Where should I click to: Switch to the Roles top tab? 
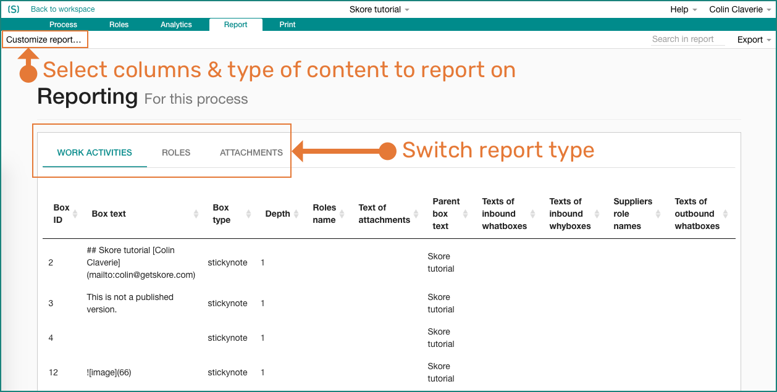(x=119, y=25)
